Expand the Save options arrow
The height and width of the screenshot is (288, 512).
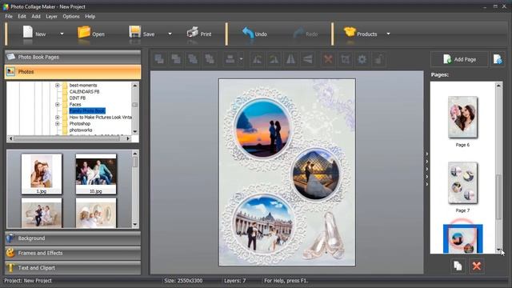click(x=170, y=34)
